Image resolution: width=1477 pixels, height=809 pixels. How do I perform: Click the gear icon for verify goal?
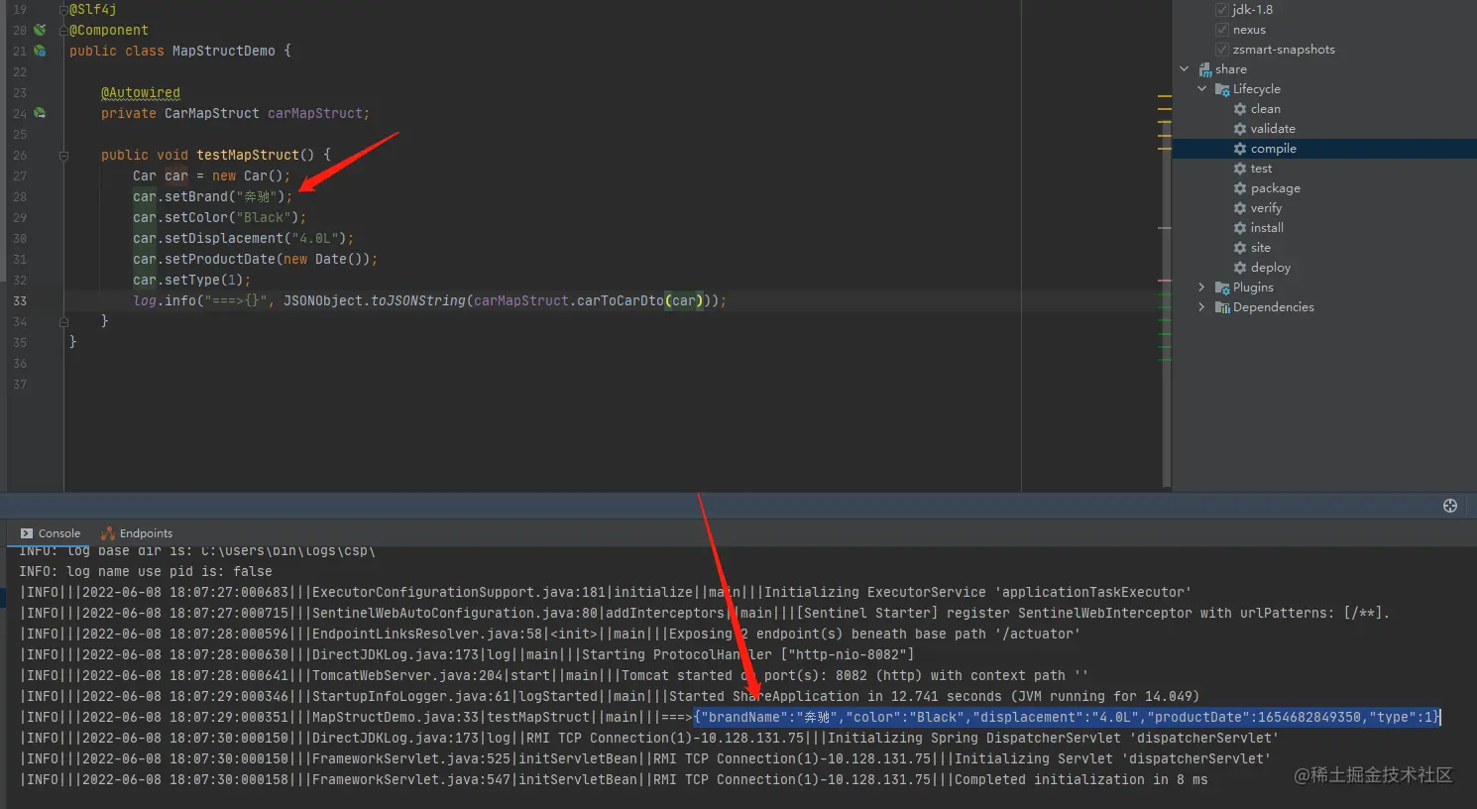1240,208
